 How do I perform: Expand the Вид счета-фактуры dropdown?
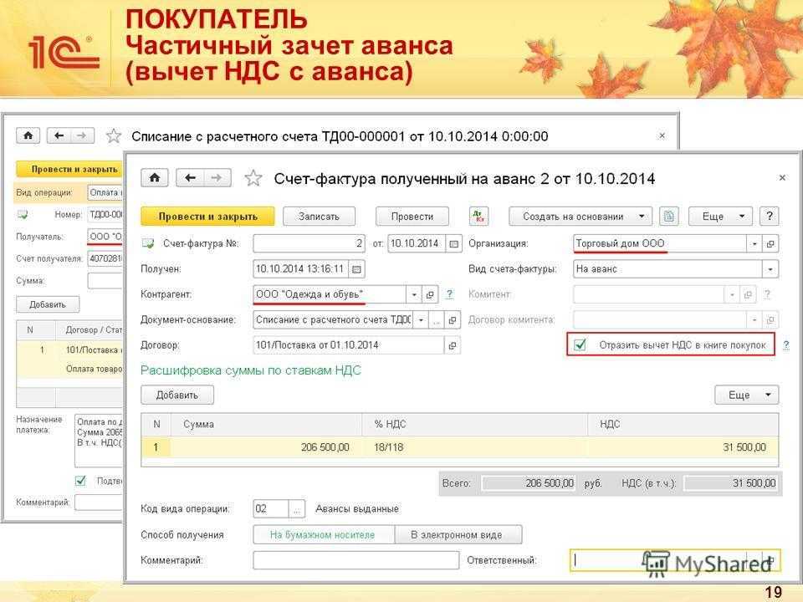[x=770, y=269]
